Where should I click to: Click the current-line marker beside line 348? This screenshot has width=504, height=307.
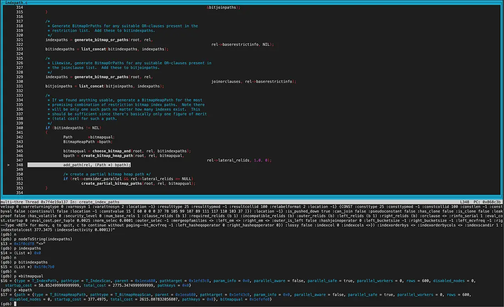8,165
